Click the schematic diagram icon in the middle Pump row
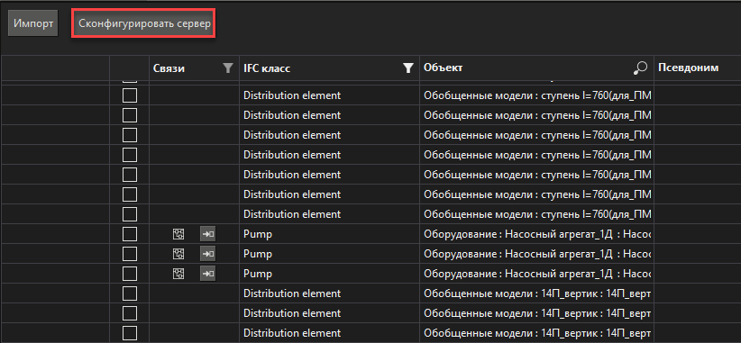The height and width of the screenshot is (343, 741). (x=178, y=254)
